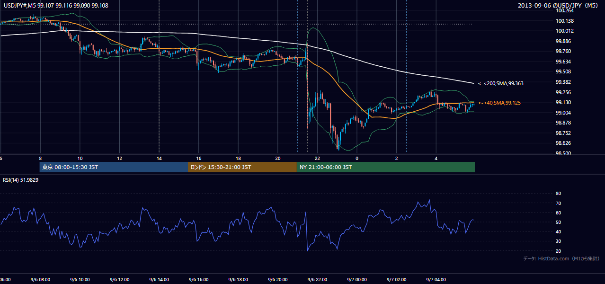605x284 pixels.
Task: Click hour 16 on the price chart axis
Action: (x=199, y=158)
